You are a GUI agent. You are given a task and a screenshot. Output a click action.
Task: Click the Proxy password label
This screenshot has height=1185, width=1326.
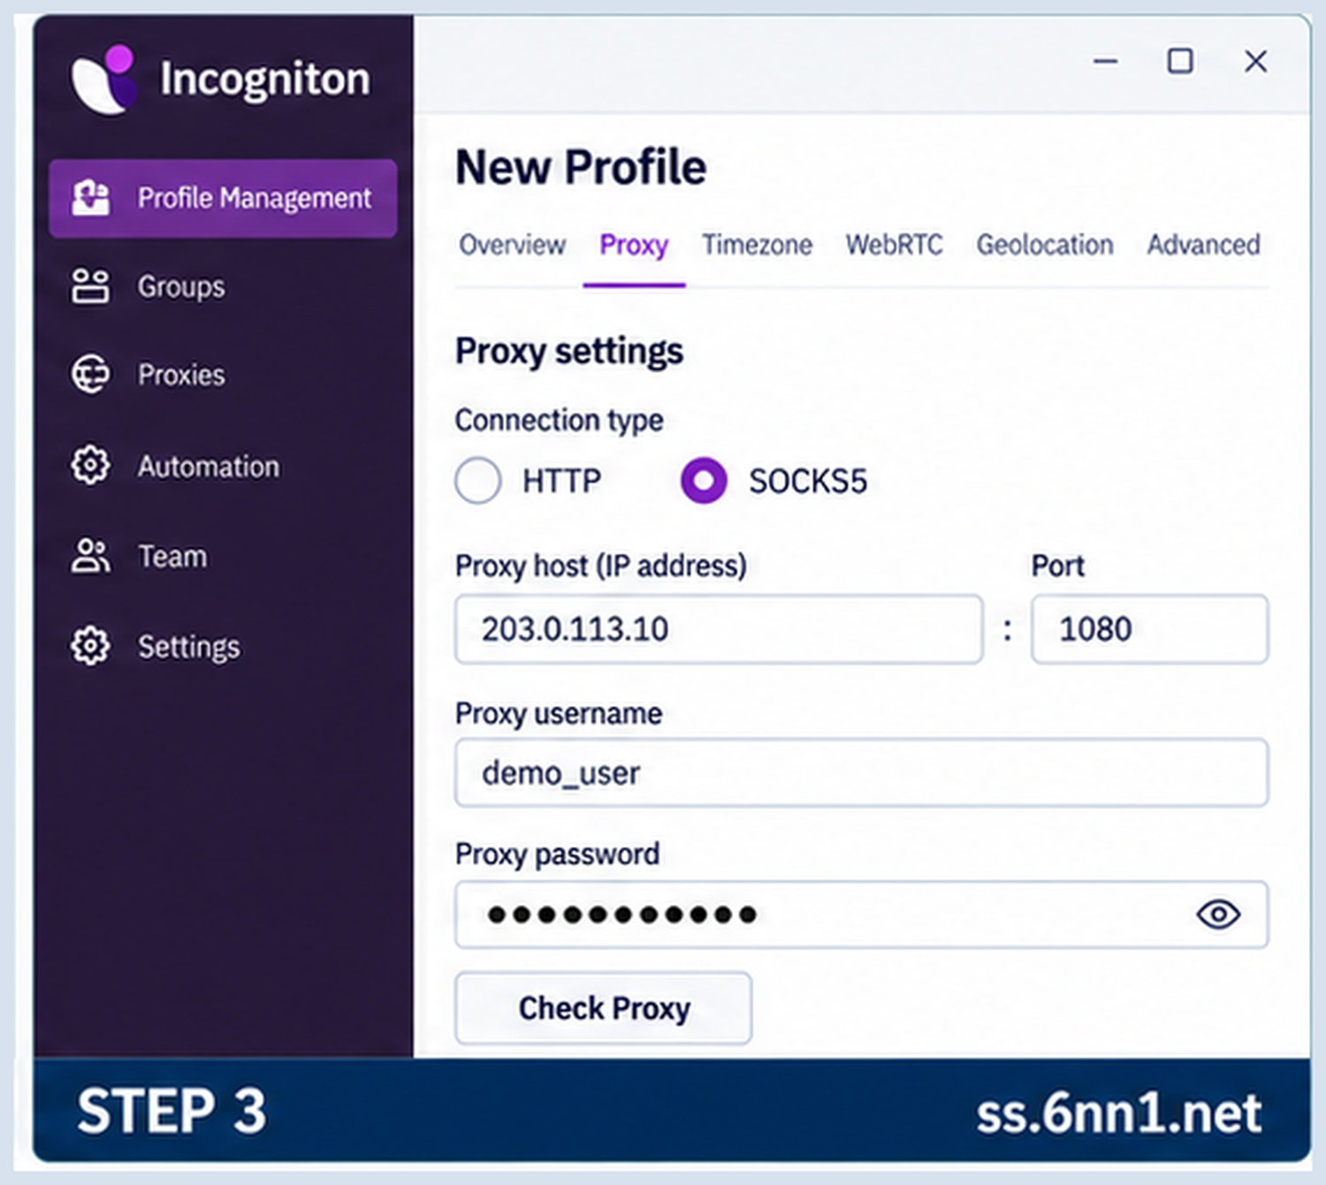click(557, 855)
